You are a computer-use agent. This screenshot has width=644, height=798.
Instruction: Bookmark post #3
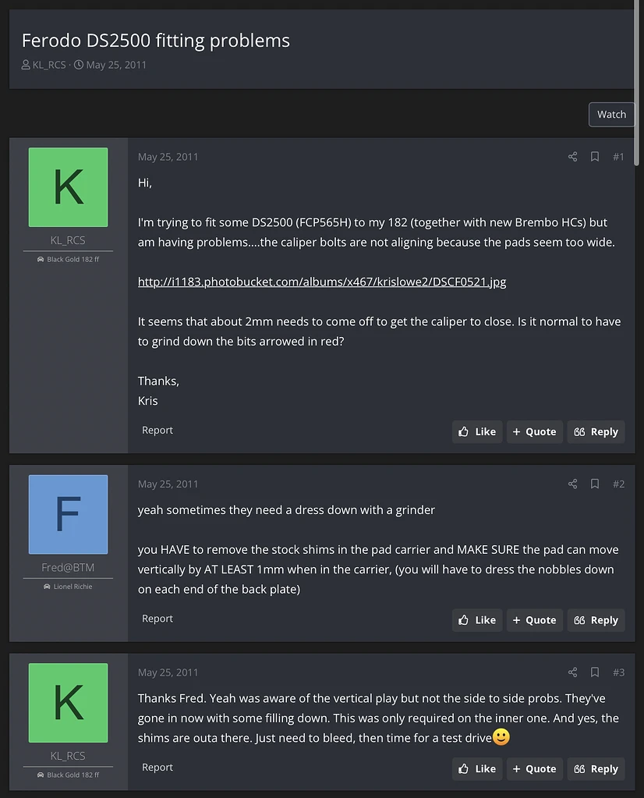(x=594, y=672)
